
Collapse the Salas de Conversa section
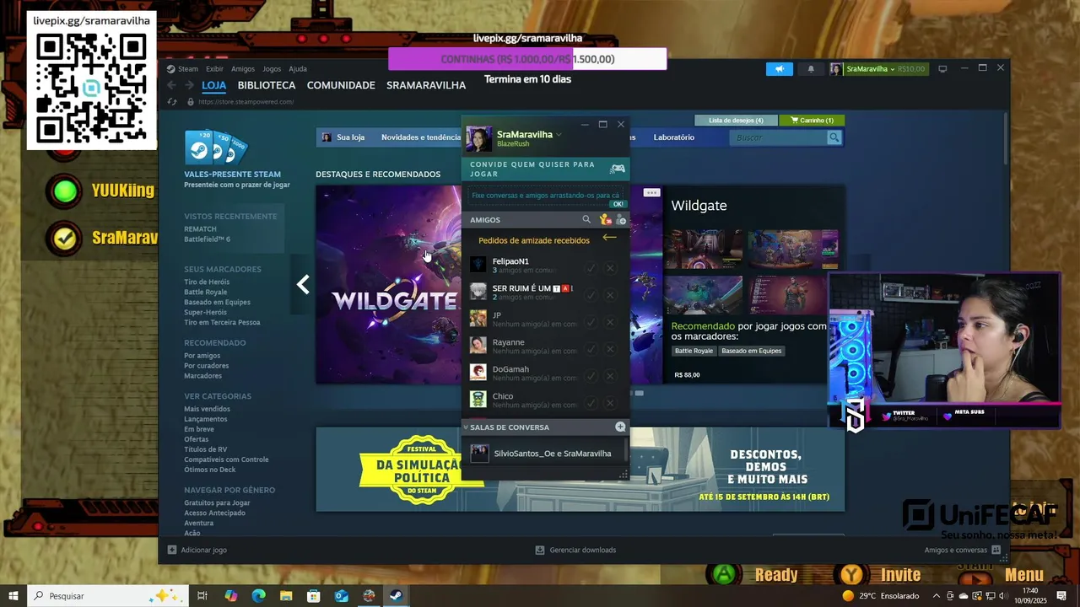[x=466, y=427]
